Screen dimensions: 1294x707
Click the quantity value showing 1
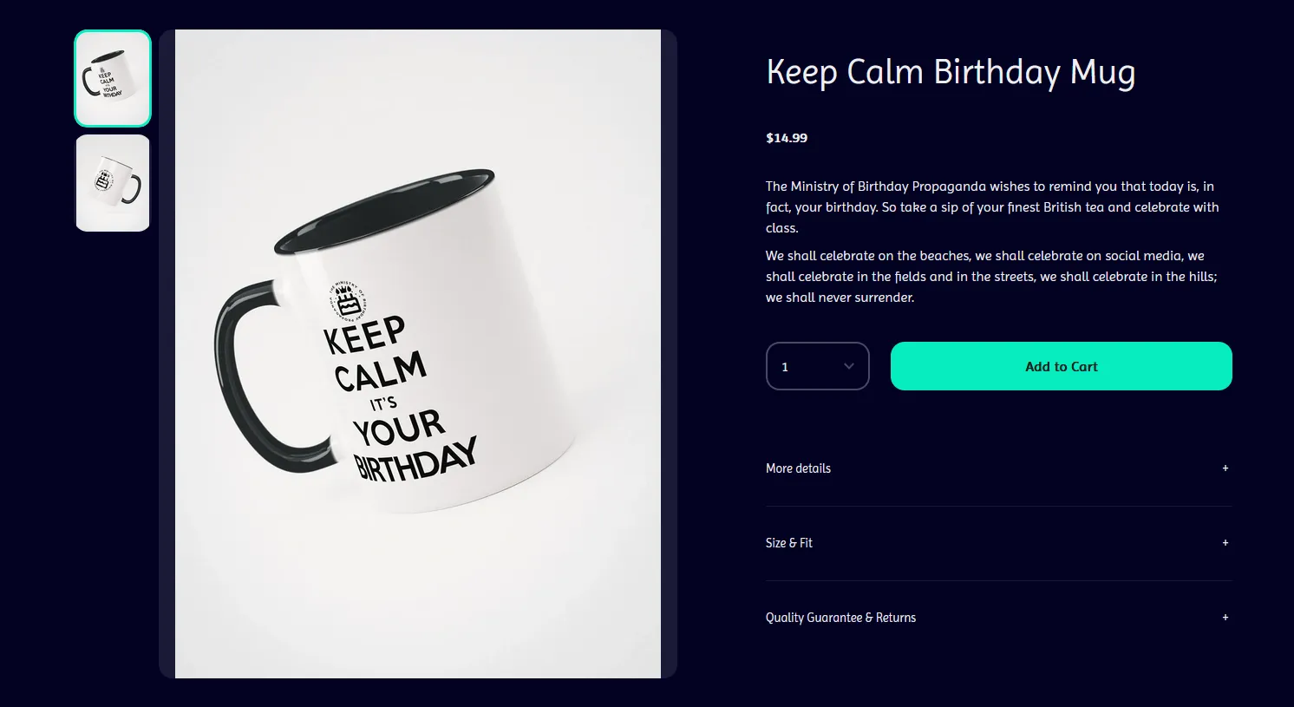(x=785, y=366)
